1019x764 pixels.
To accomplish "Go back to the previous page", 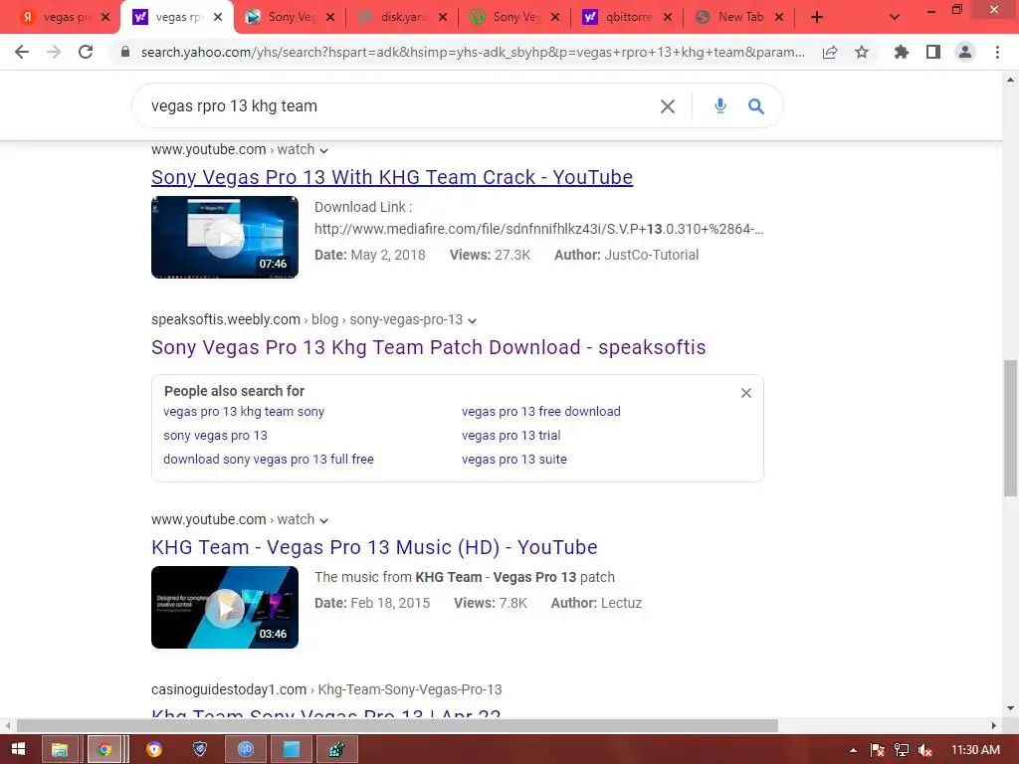I will click(22, 52).
